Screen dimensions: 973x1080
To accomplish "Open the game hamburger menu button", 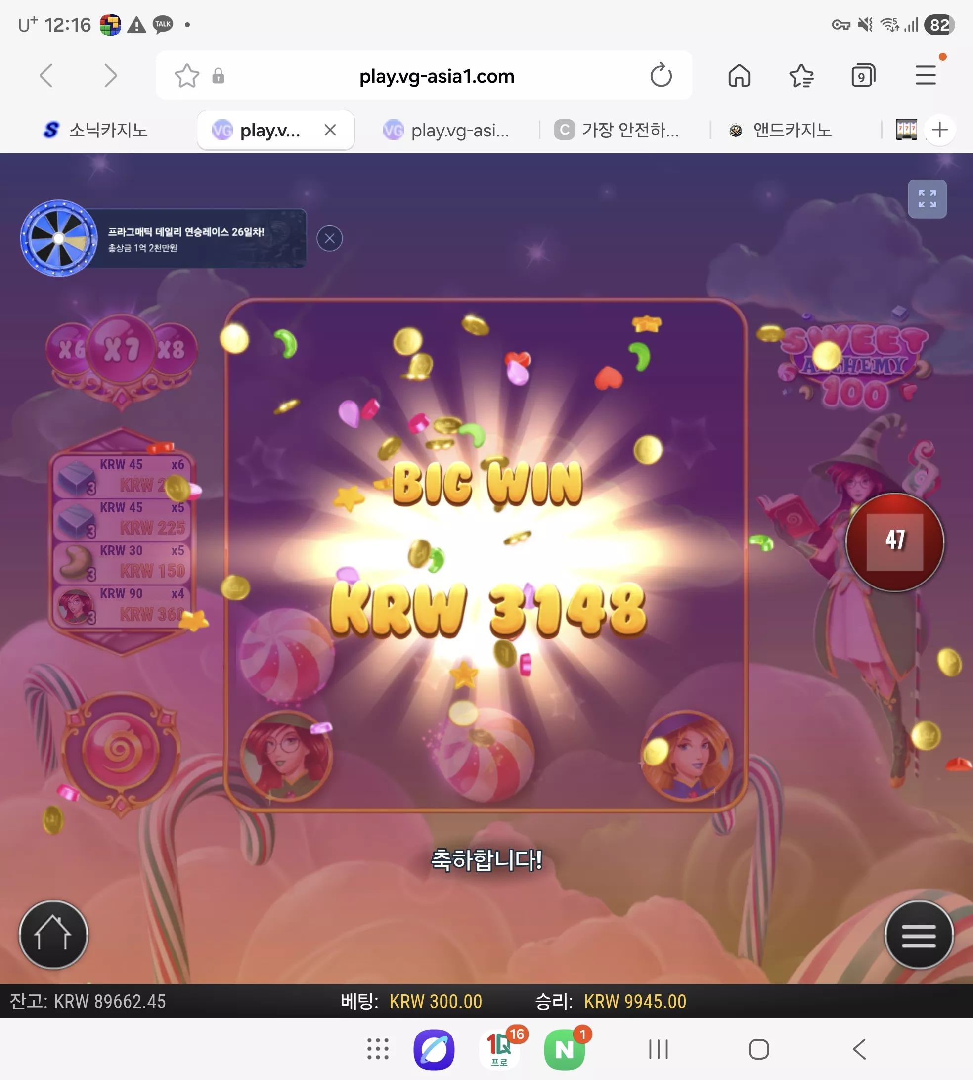I will [x=919, y=935].
